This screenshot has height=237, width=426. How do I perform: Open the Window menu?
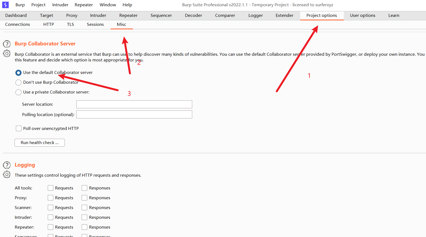pos(108,5)
